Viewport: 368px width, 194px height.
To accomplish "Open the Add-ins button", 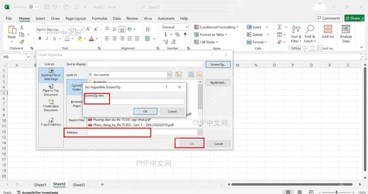I will pyautogui.click(x=328, y=32).
